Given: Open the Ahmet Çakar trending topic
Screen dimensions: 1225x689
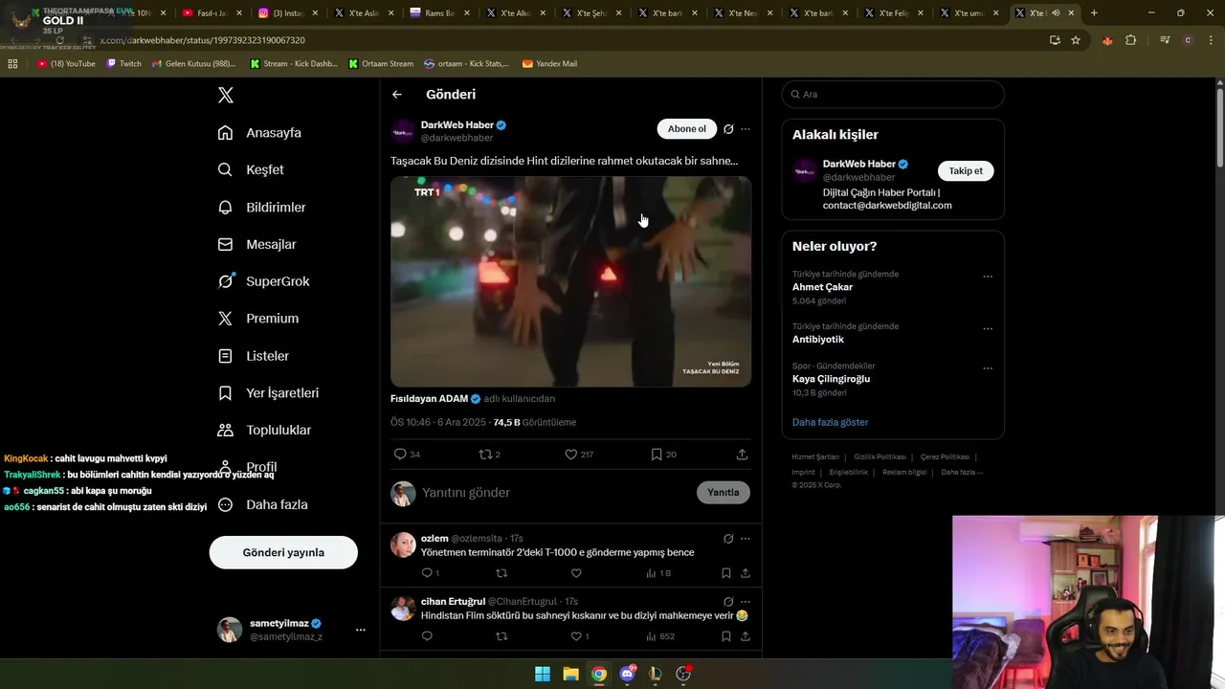Looking at the screenshot, I should click(822, 287).
